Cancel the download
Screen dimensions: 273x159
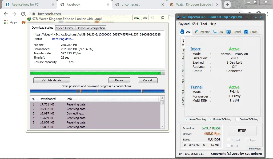pyautogui.click(x=148, y=80)
